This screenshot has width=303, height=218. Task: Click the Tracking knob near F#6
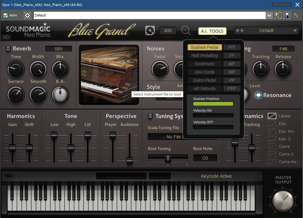261,69
